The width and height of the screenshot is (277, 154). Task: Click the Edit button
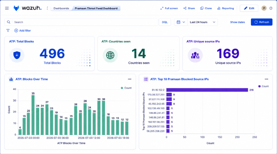coord(249,8)
